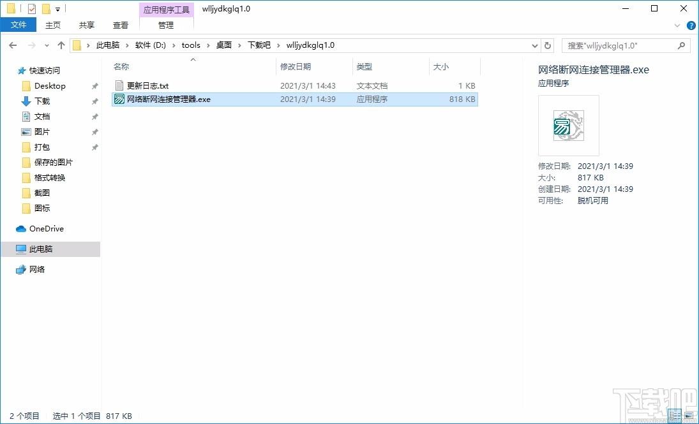The height and width of the screenshot is (424, 699).
Task: Click the 文本文档 type cell
Action: (x=372, y=85)
